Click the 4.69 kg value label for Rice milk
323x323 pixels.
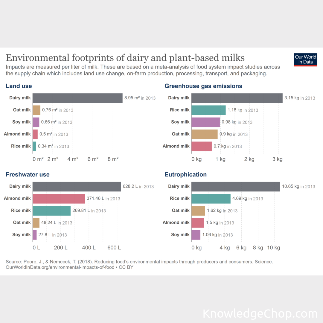click(240, 198)
